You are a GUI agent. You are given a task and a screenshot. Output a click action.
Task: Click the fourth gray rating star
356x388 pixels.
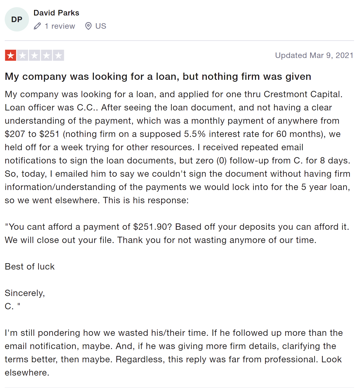click(x=46, y=55)
